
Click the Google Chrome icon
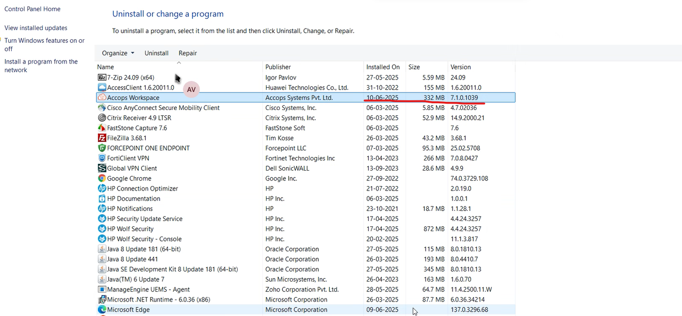click(x=102, y=178)
